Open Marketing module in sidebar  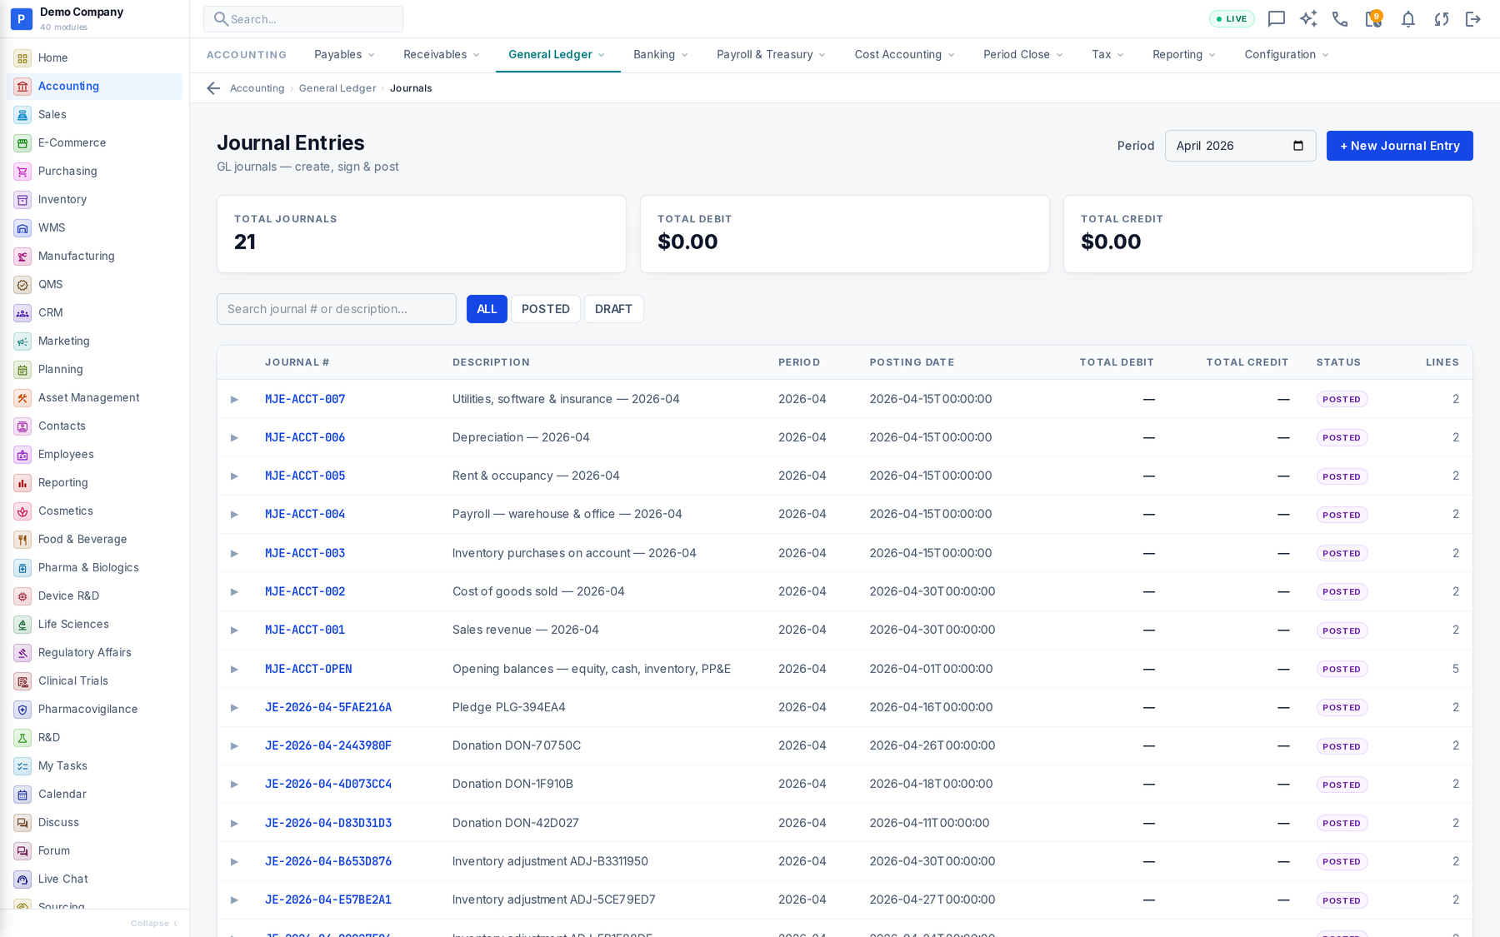point(94,341)
